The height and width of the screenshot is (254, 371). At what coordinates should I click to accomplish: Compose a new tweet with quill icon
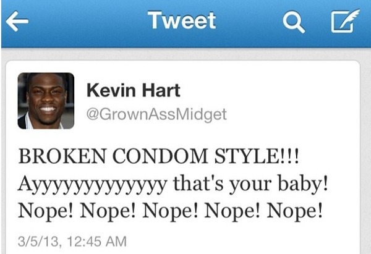(345, 21)
